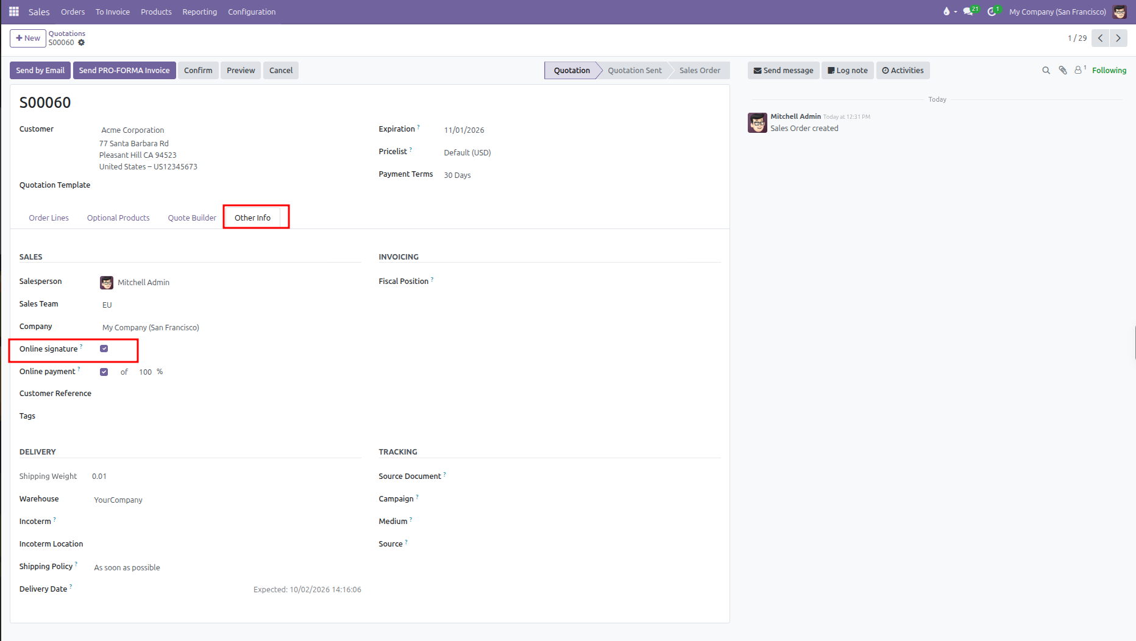Search messages in the chatter
This screenshot has width=1136, height=641.
pos(1046,71)
